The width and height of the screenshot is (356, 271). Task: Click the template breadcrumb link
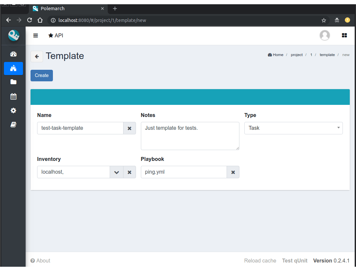327,55
